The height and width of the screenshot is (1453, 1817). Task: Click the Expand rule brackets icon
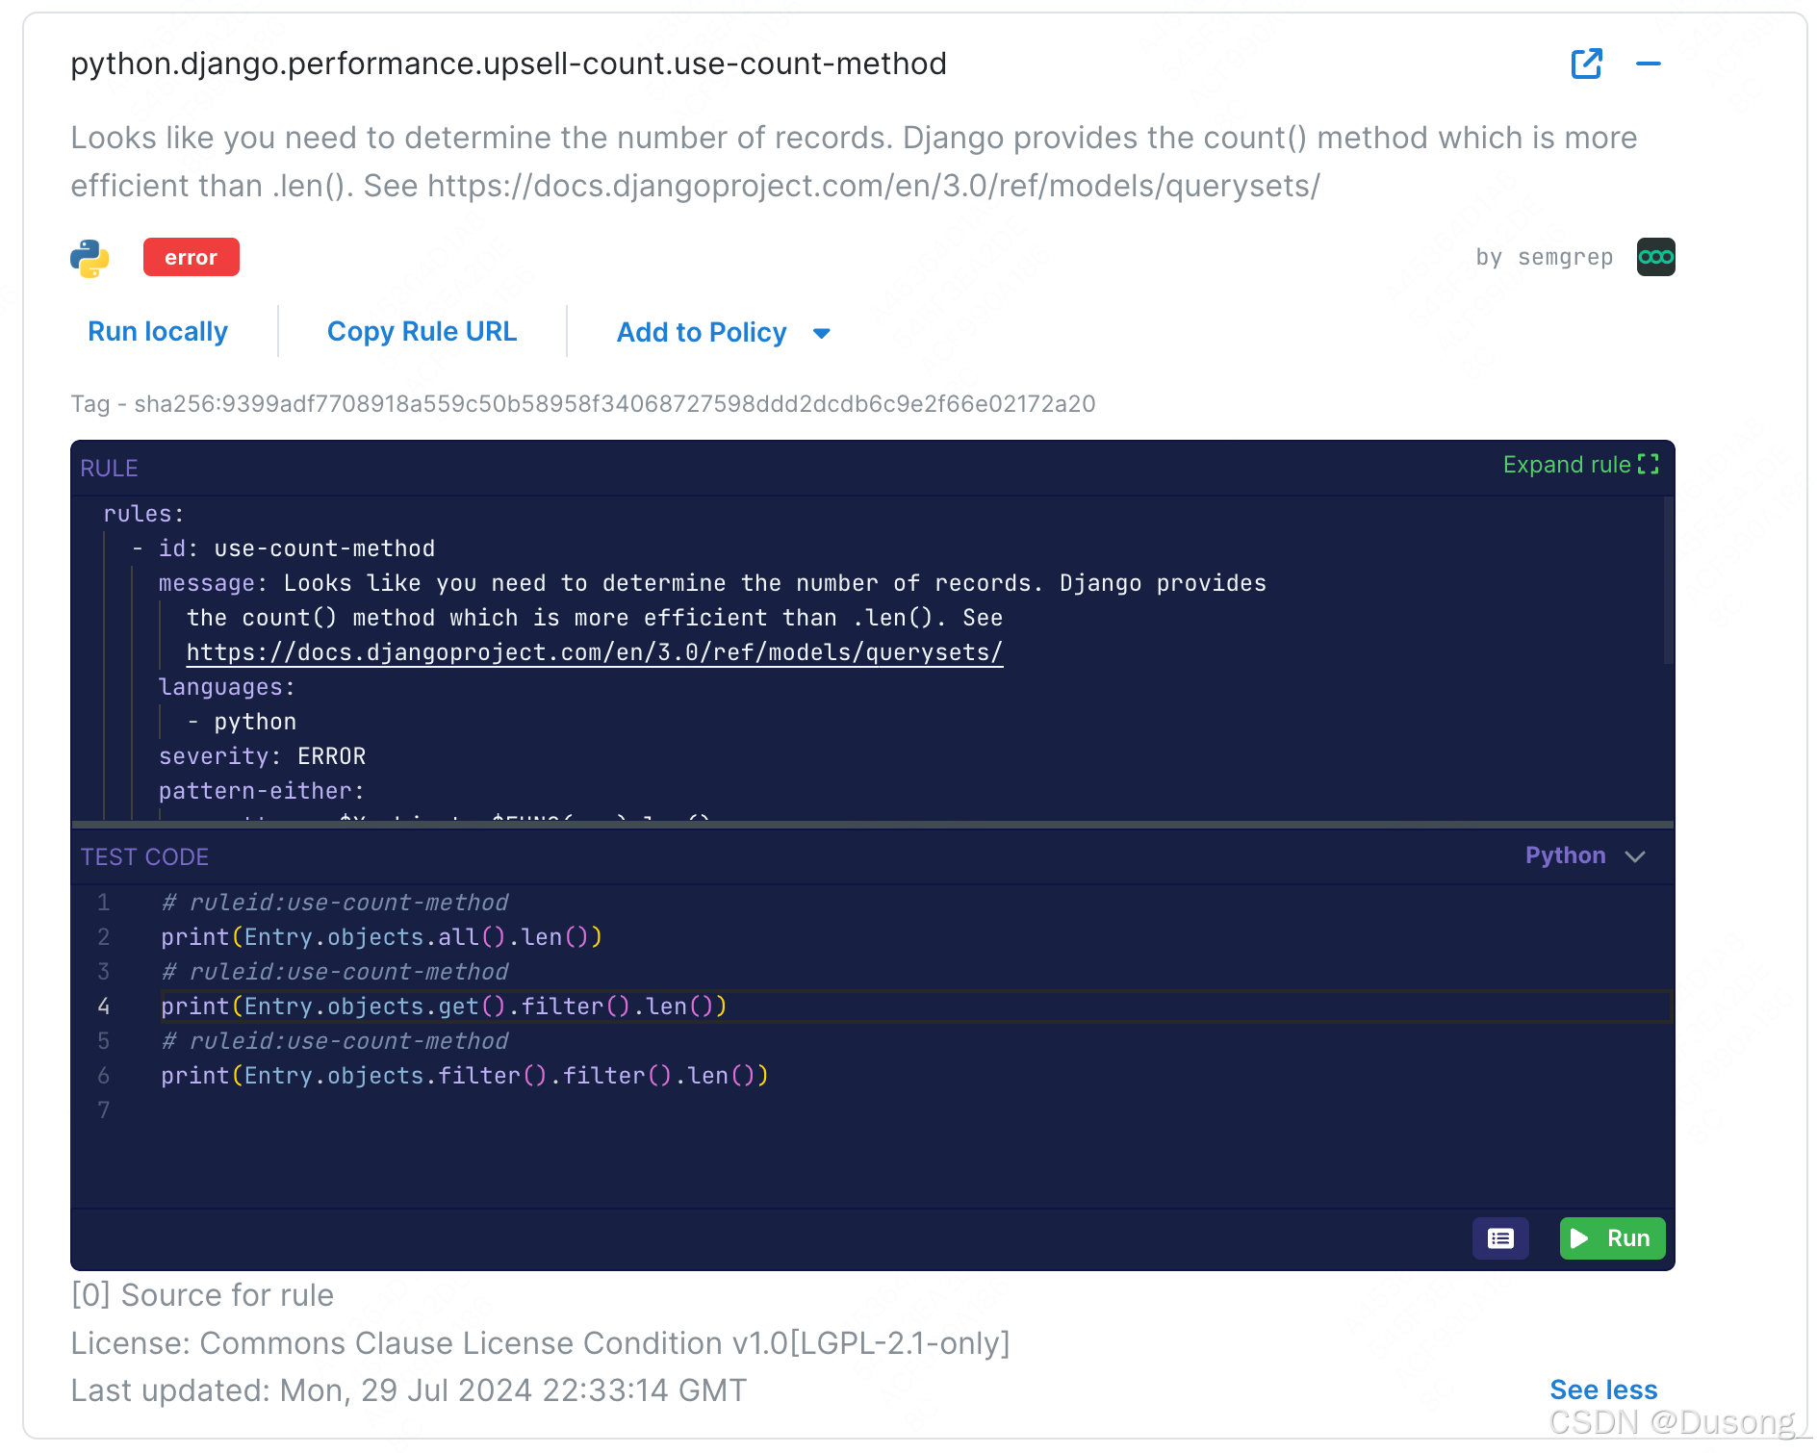point(1649,465)
